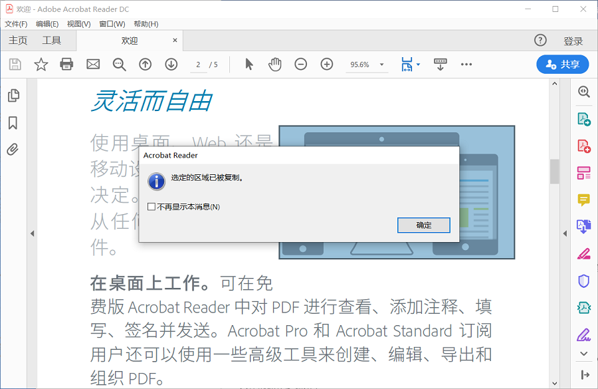Show more tools ellipsis icon
The image size is (598, 389).
pos(466,64)
